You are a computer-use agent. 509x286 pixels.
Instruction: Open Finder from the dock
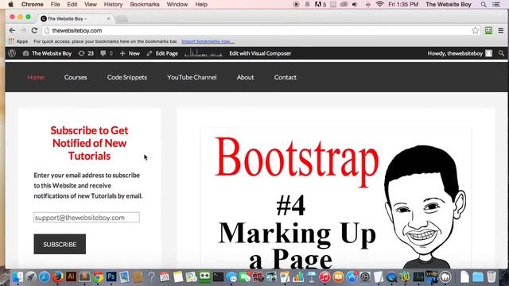[17, 277]
